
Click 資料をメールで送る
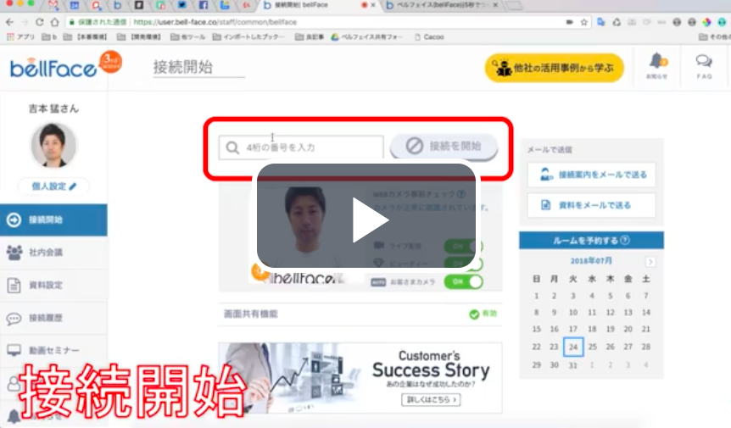click(591, 205)
